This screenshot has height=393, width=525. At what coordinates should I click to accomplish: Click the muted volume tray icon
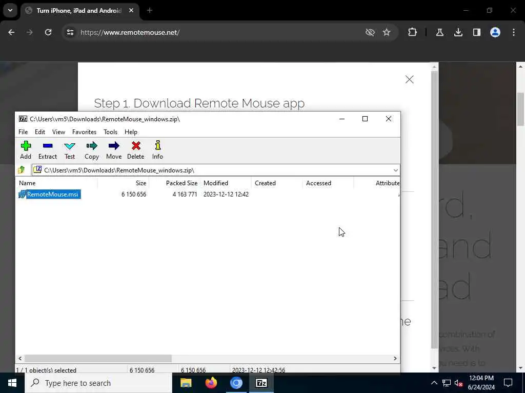(459, 383)
